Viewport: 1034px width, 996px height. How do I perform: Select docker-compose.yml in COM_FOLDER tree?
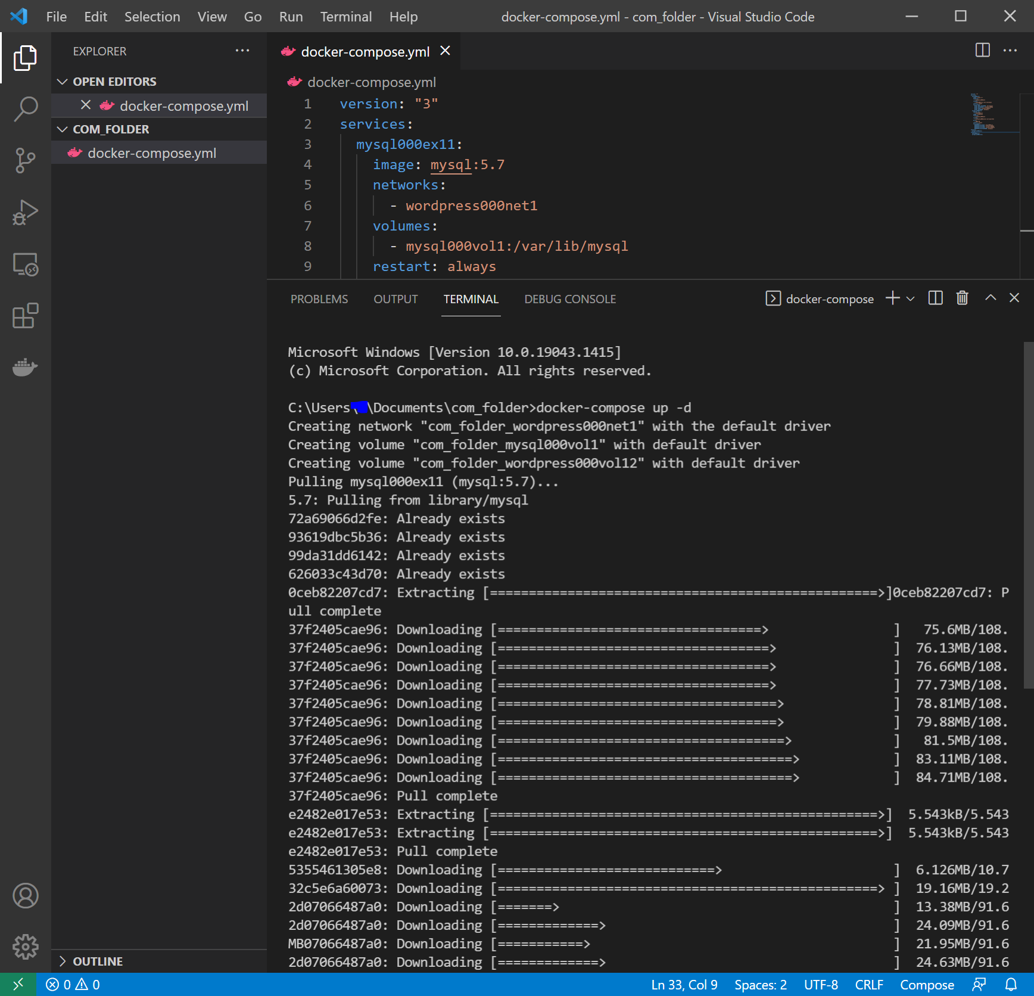click(x=159, y=153)
